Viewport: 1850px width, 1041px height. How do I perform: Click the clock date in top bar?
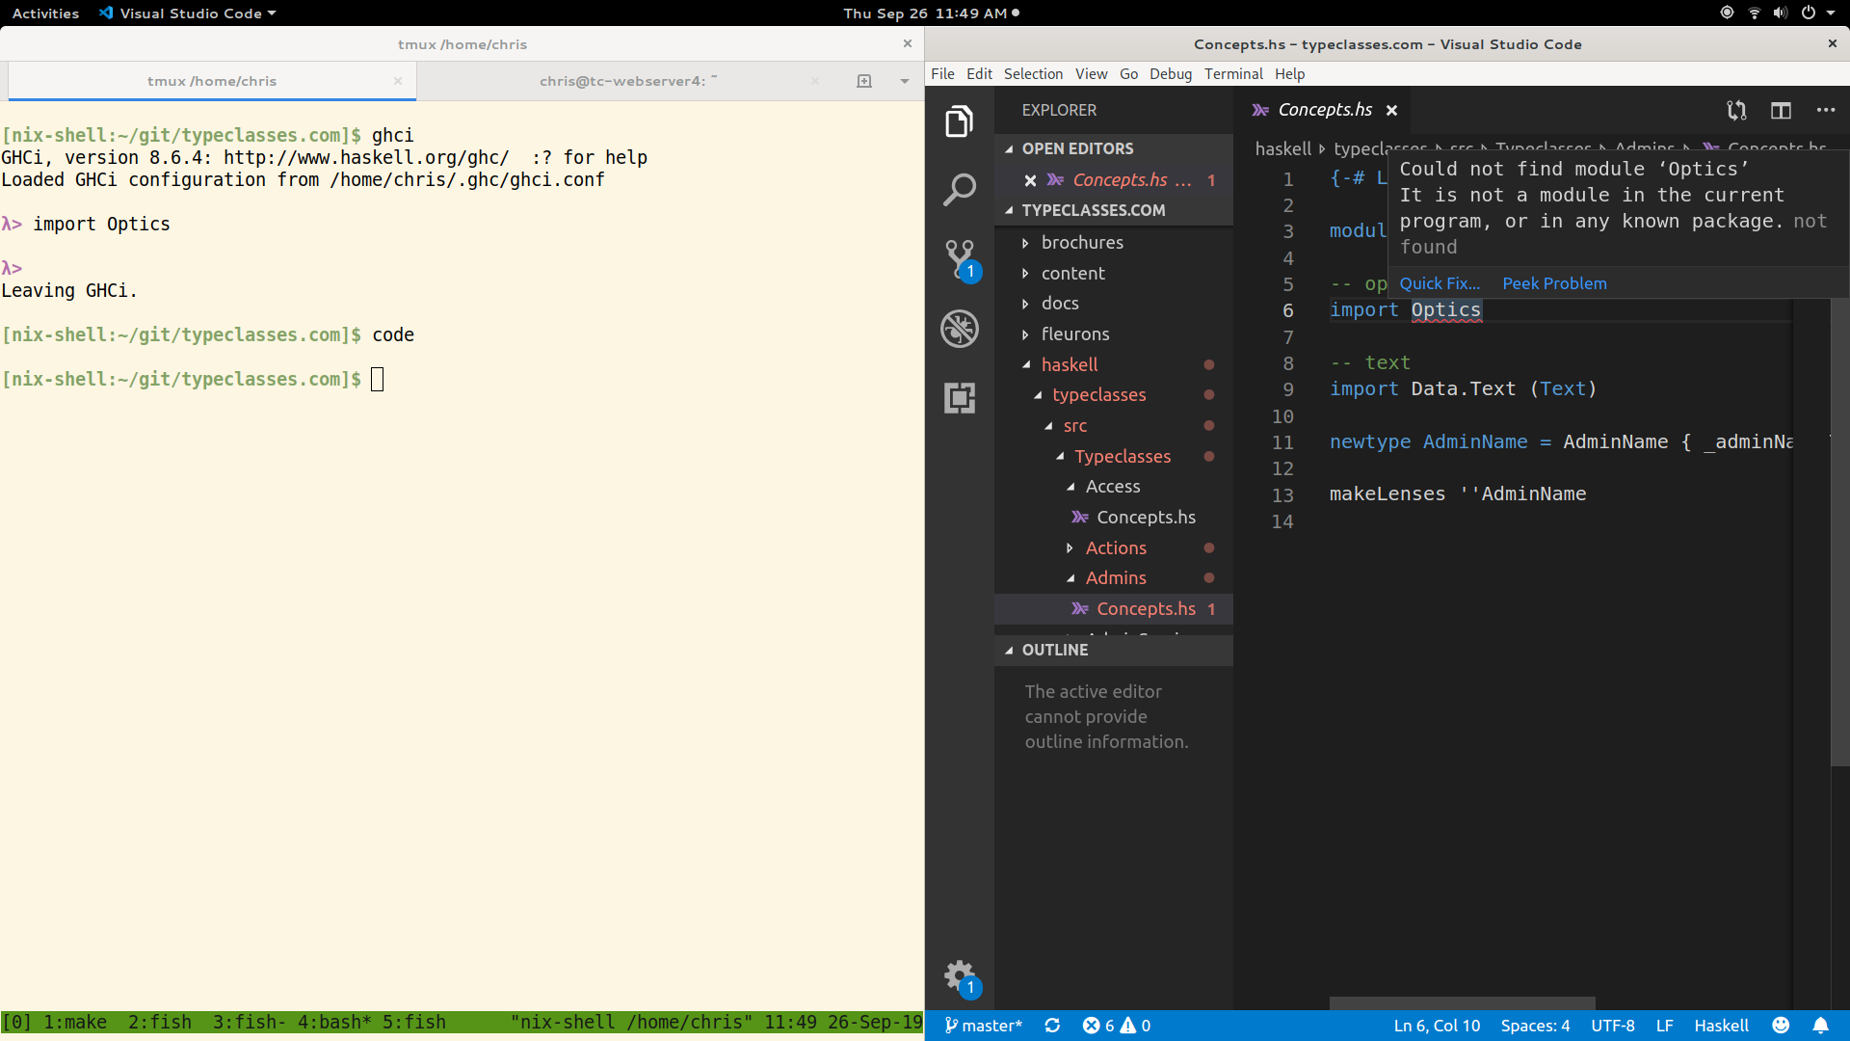click(x=925, y=13)
